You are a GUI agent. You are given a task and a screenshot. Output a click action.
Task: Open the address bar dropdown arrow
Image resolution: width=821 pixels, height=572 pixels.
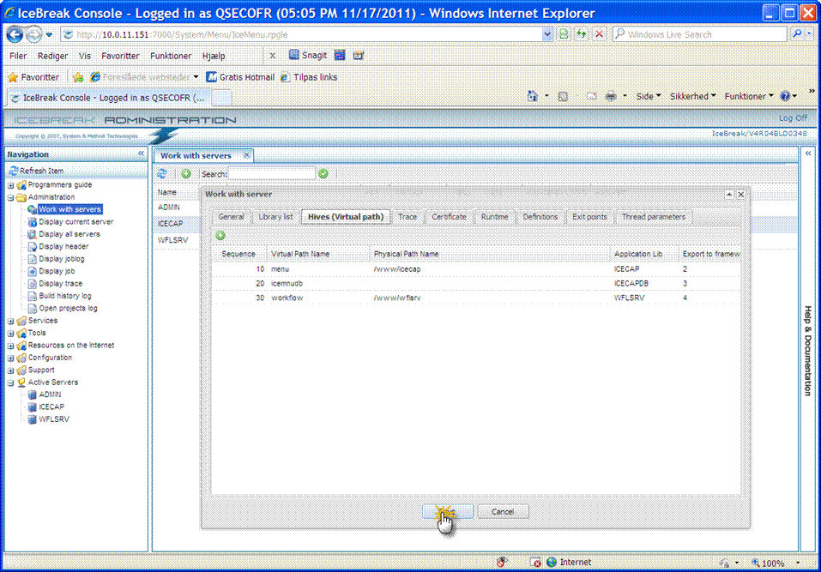[x=547, y=34]
